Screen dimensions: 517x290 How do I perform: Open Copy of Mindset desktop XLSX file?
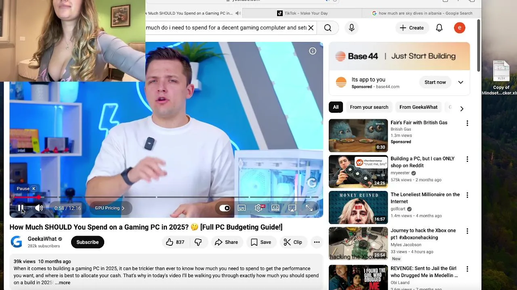pyautogui.click(x=501, y=78)
